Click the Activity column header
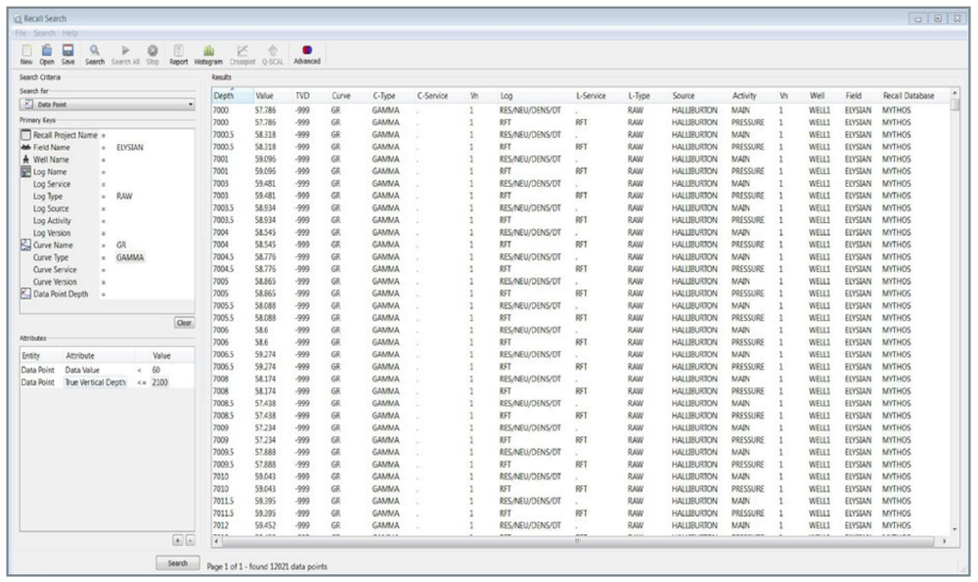 [744, 96]
